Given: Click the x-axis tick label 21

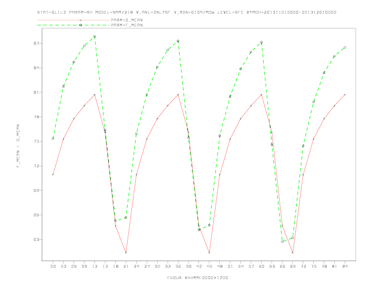Looking at the screenshot, I should pyautogui.click(x=126, y=266).
